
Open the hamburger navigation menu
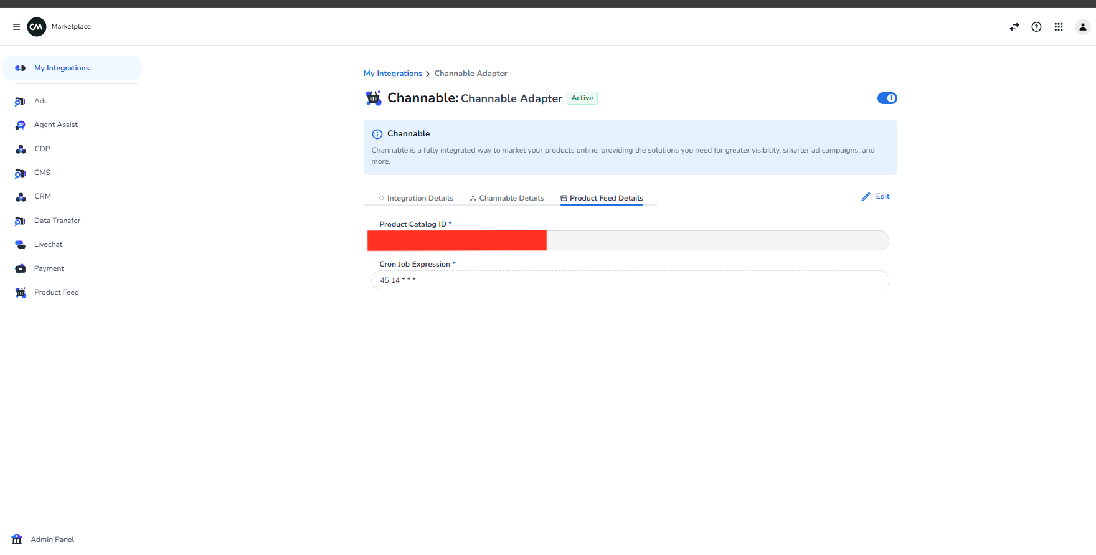[16, 27]
